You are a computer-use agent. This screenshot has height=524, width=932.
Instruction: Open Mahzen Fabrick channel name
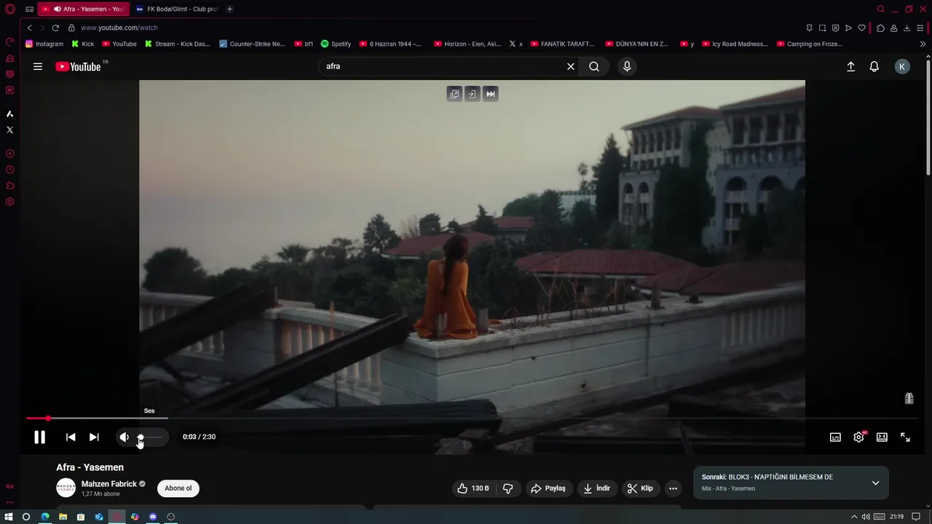coord(109,484)
